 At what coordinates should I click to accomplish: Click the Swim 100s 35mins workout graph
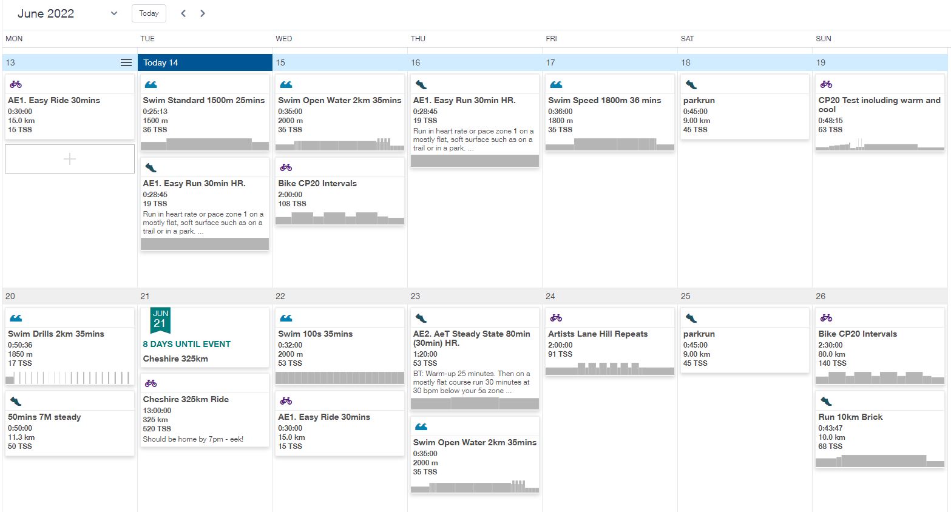click(340, 378)
